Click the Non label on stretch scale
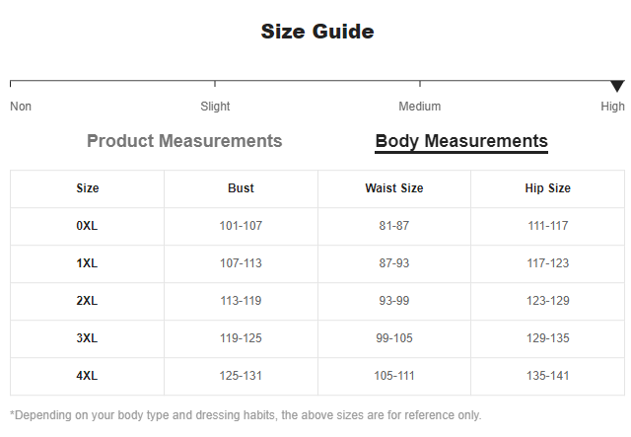Image resolution: width=631 pixels, height=437 pixels. (21, 107)
